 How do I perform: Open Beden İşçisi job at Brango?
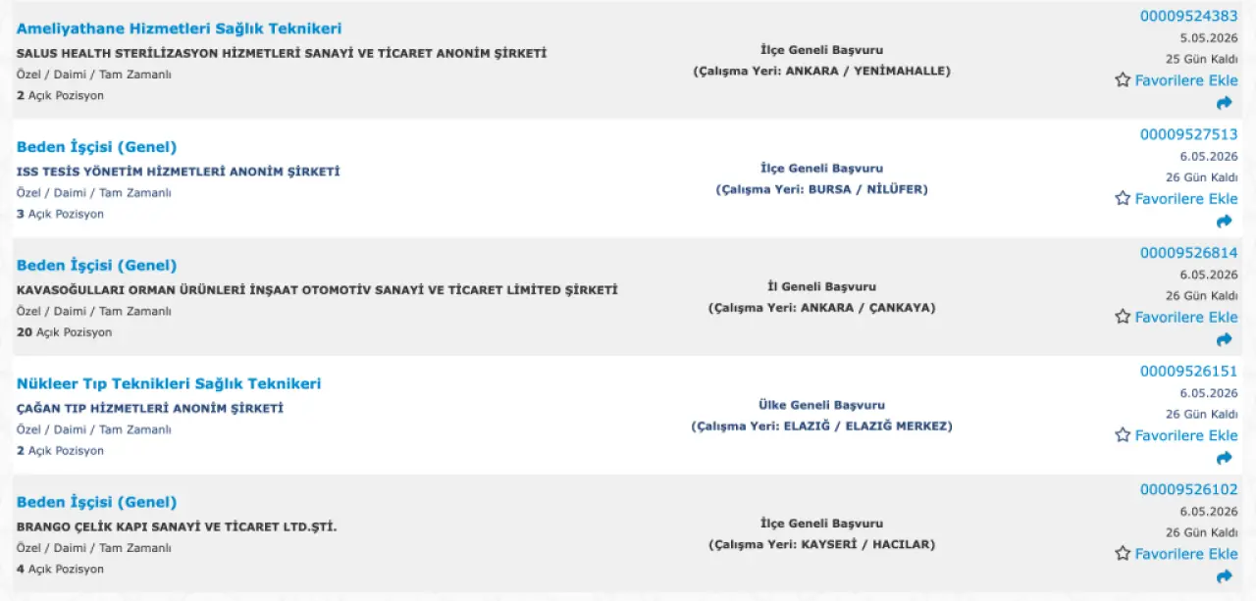(96, 503)
